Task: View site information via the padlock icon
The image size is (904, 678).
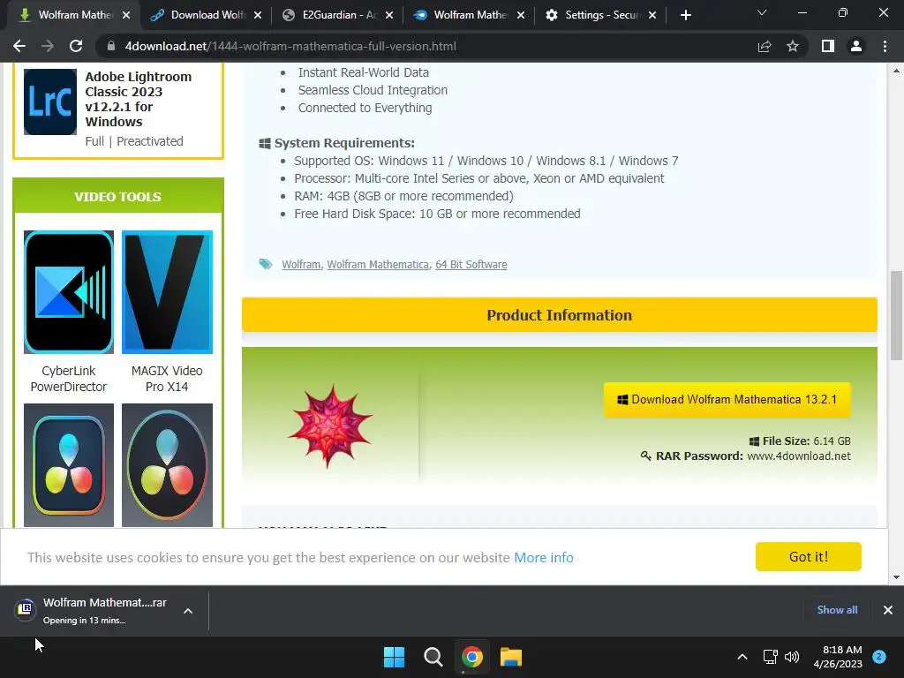Action: click(x=110, y=46)
